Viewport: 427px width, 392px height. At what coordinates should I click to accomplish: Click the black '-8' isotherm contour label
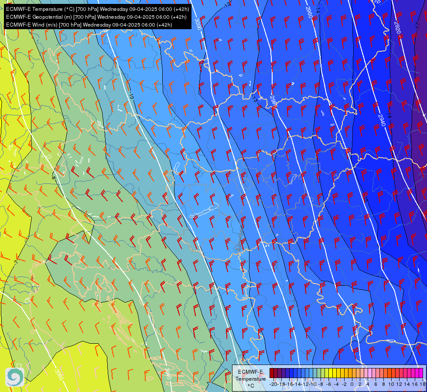coord(53,177)
